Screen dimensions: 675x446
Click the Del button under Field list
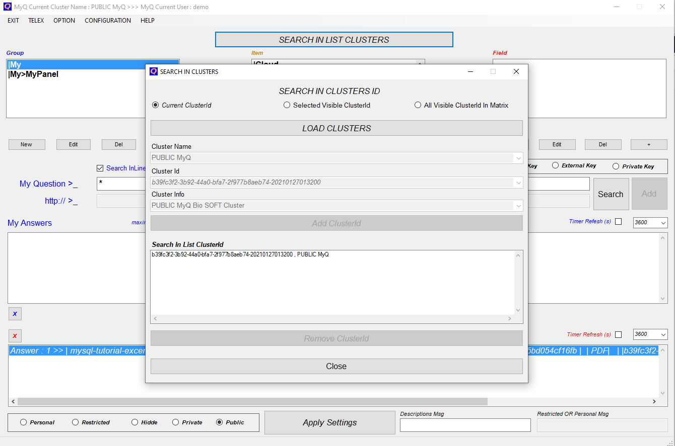603,144
